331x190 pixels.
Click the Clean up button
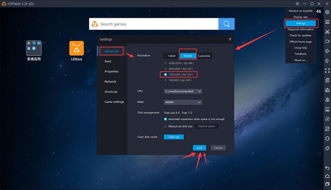[x=174, y=137]
